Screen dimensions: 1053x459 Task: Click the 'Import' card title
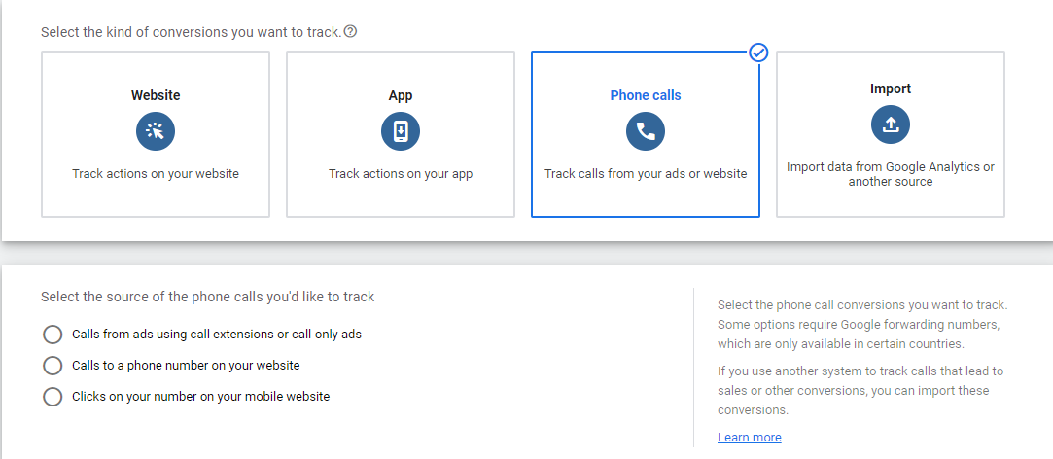[891, 88]
